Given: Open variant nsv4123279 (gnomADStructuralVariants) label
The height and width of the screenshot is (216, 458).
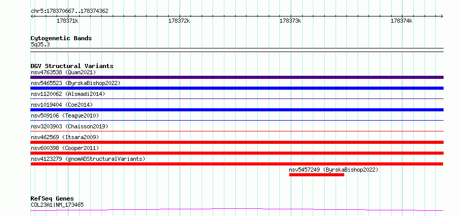Looking at the screenshot, I should 88,159.
